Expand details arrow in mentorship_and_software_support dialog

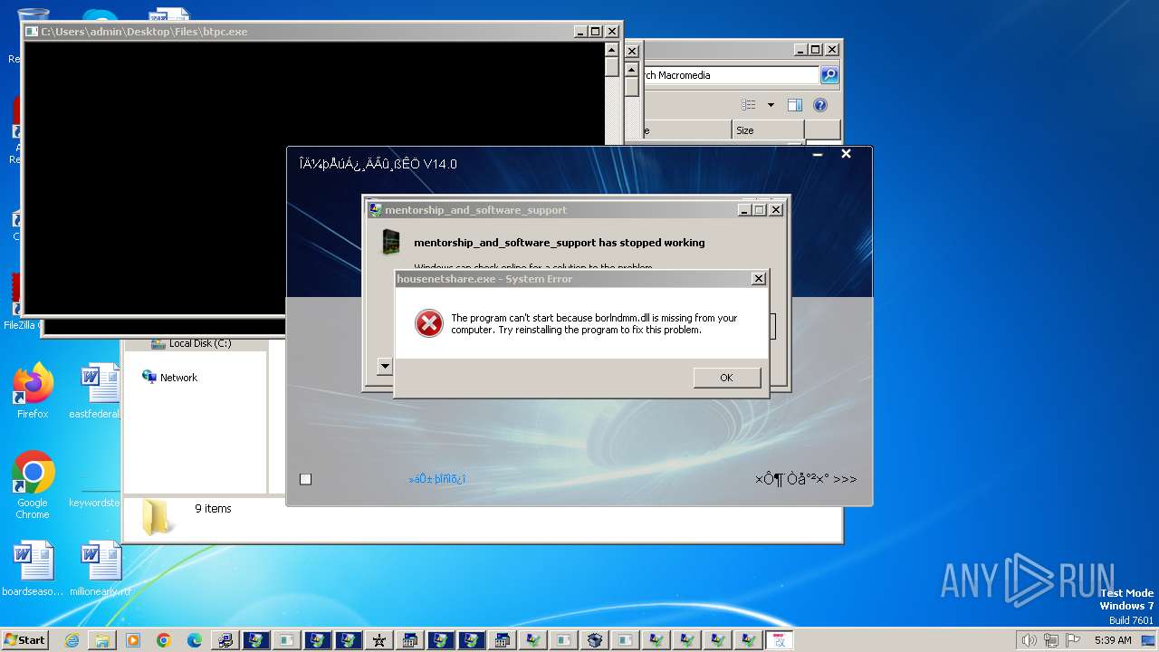(x=385, y=367)
